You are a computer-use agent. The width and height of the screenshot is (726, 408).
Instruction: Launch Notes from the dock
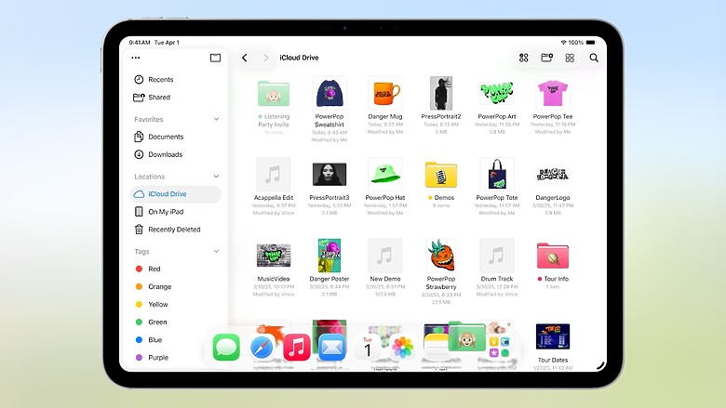tap(437, 348)
